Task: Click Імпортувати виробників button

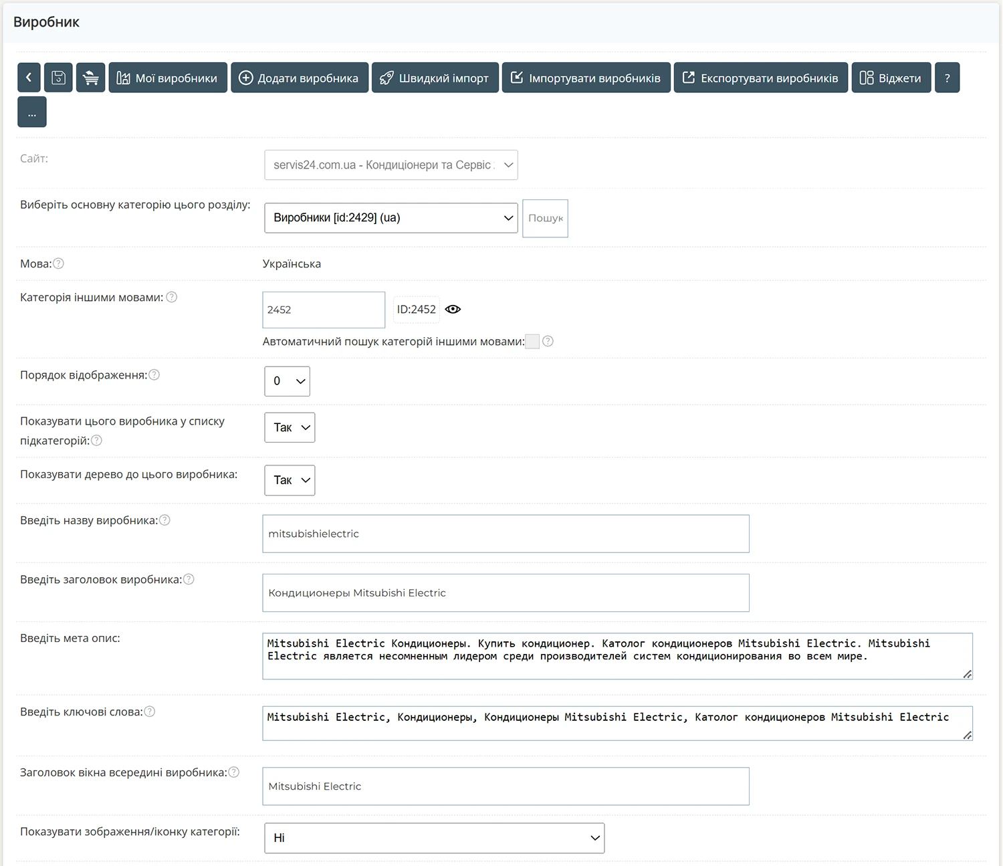Action: click(586, 78)
